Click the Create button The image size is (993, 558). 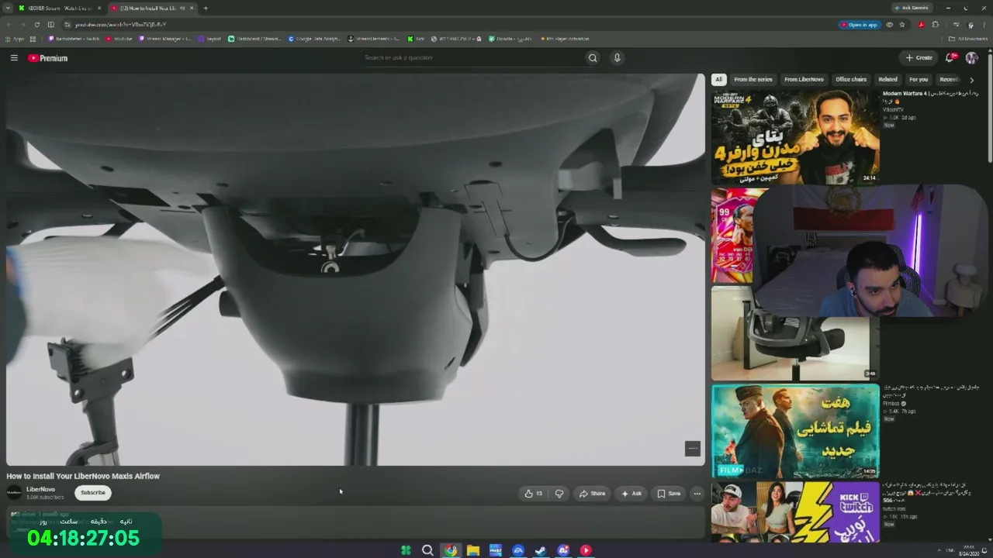click(x=919, y=57)
